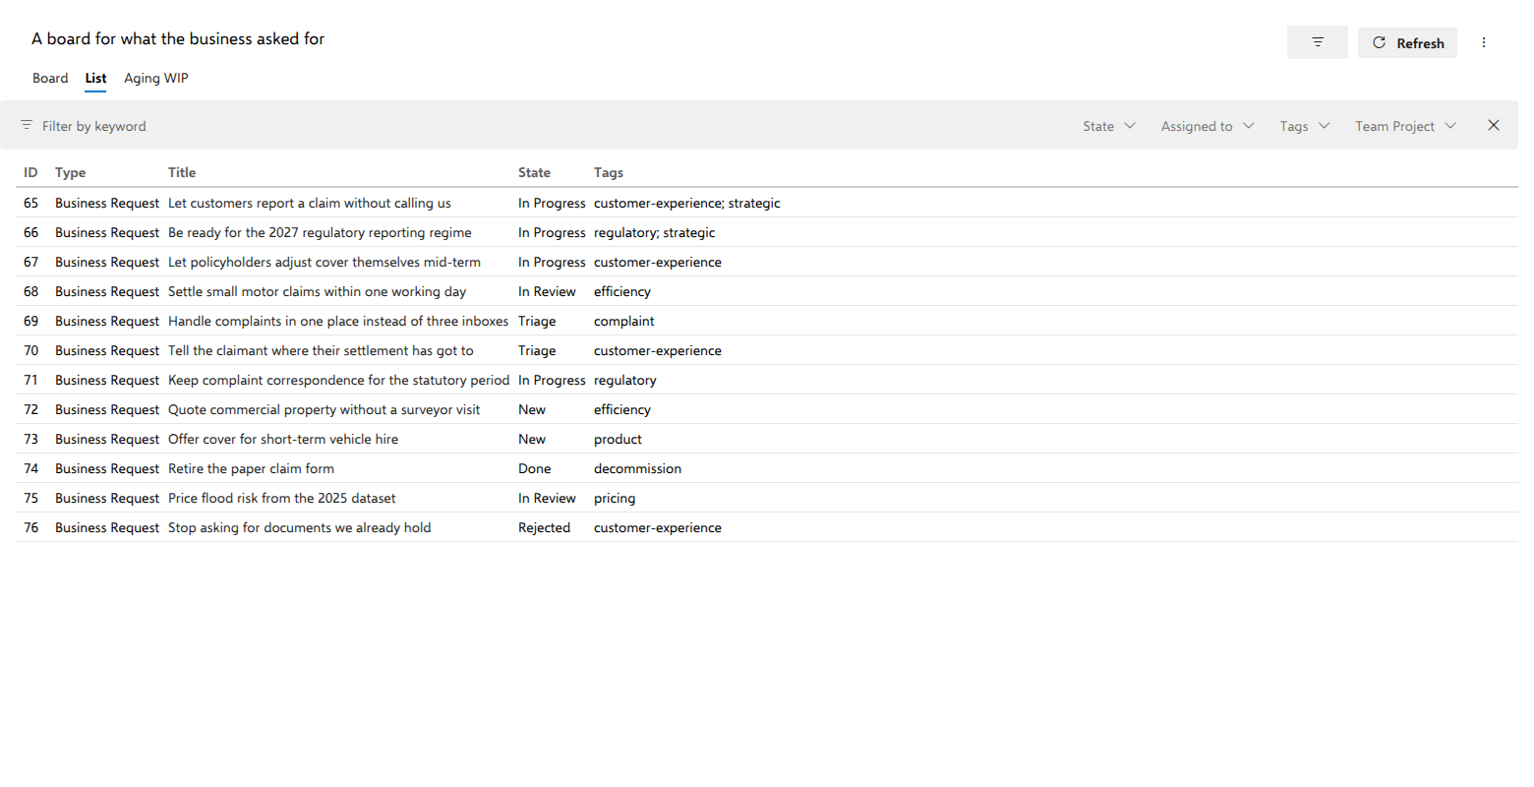Click the 'regulatory; strategic' tags cell
The width and height of the screenshot is (1534, 787).
tap(655, 232)
